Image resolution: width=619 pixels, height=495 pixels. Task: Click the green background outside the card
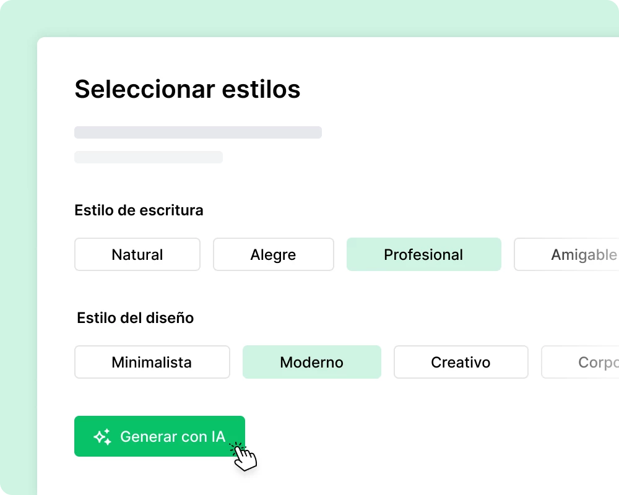[17, 247]
